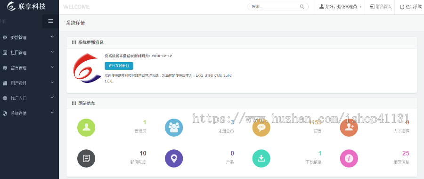This screenshot has width=424, height=179.
Task: Open the 栏目管理 menu
Action: click(x=29, y=53)
